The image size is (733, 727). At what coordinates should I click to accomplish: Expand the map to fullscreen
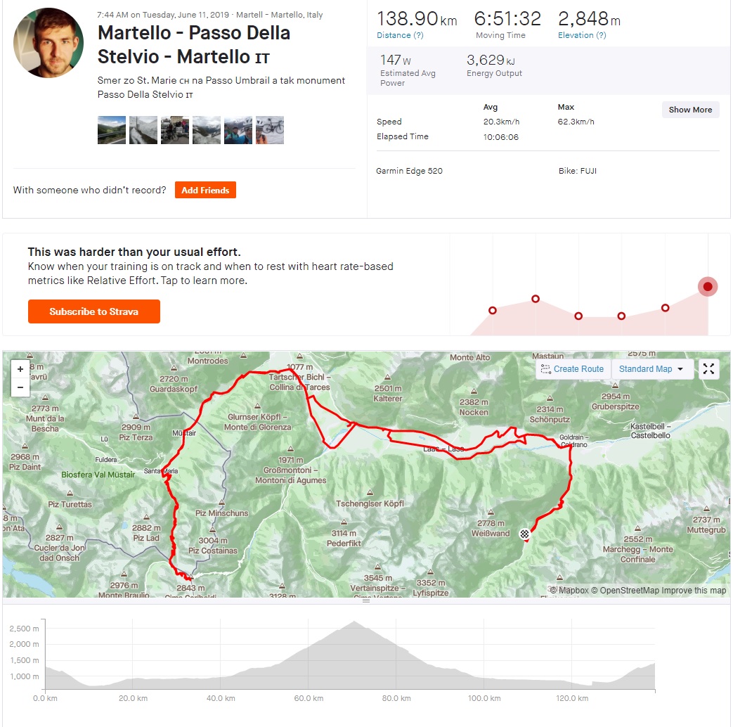click(708, 369)
